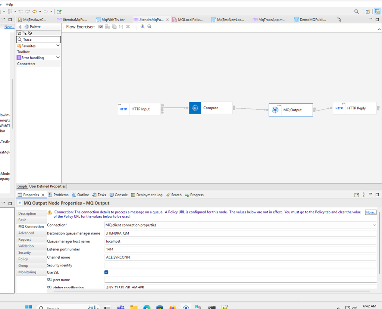Select the Policy properties section
Viewport: 382px width, 309px height.
pyautogui.click(x=23, y=259)
